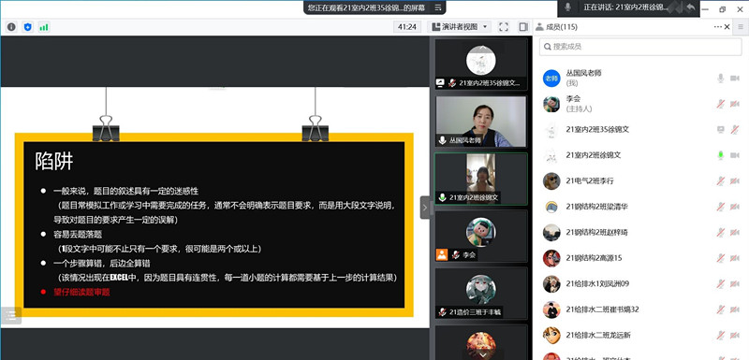This screenshot has width=749, height=360.
Task: Open the screen-sharing banner menu icon
Action: (437, 7)
